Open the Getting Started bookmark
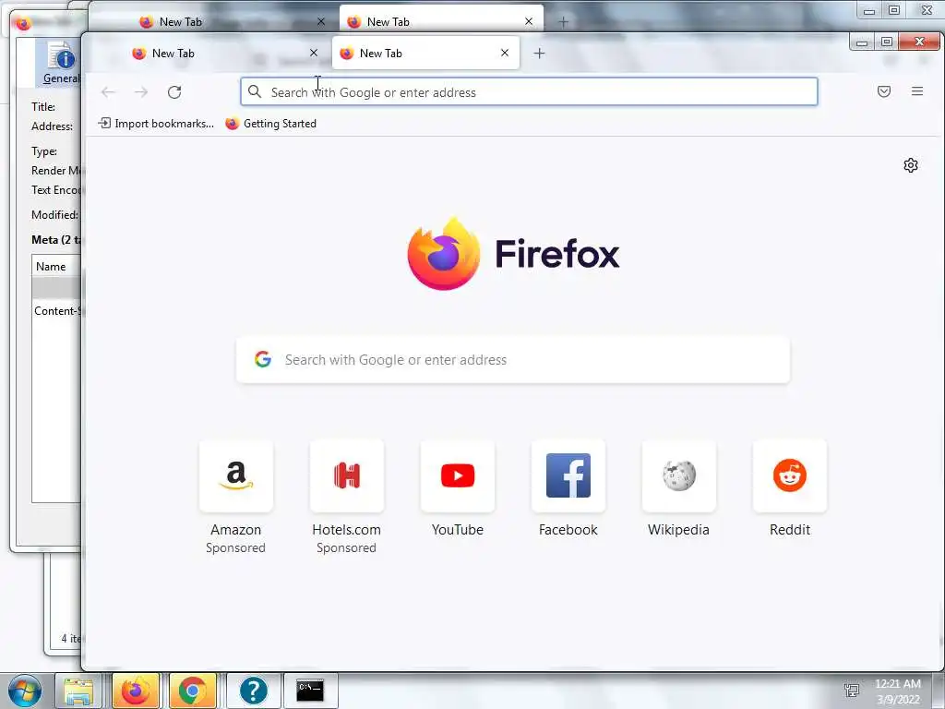 tap(270, 124)
